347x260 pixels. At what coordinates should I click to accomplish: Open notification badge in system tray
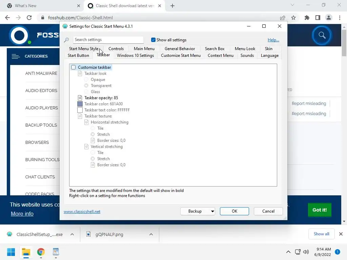(338, 252)
